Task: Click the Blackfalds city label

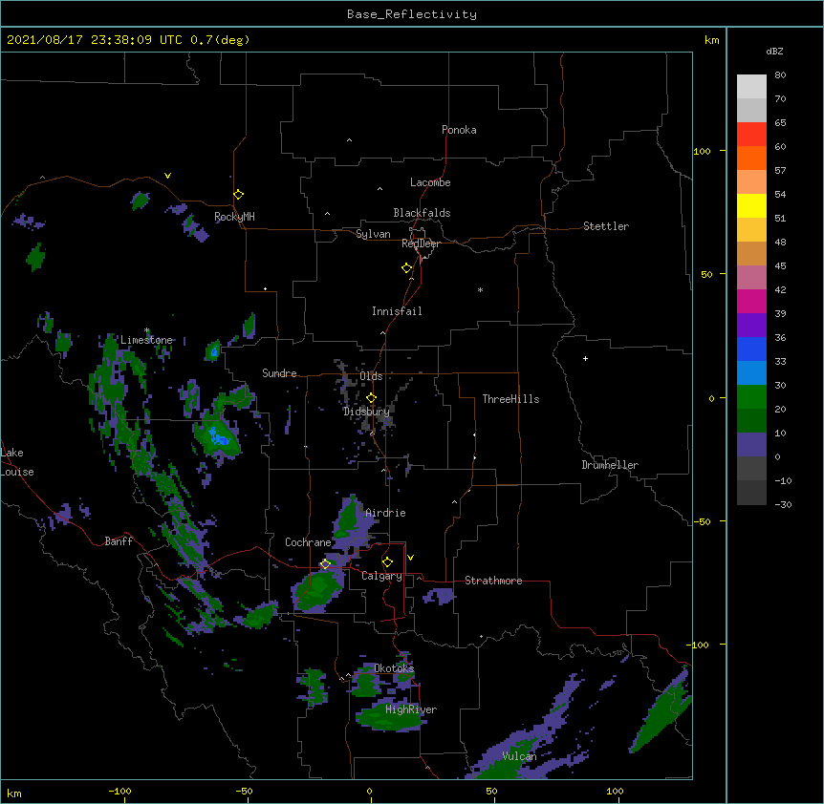Action: pos(422,213)
